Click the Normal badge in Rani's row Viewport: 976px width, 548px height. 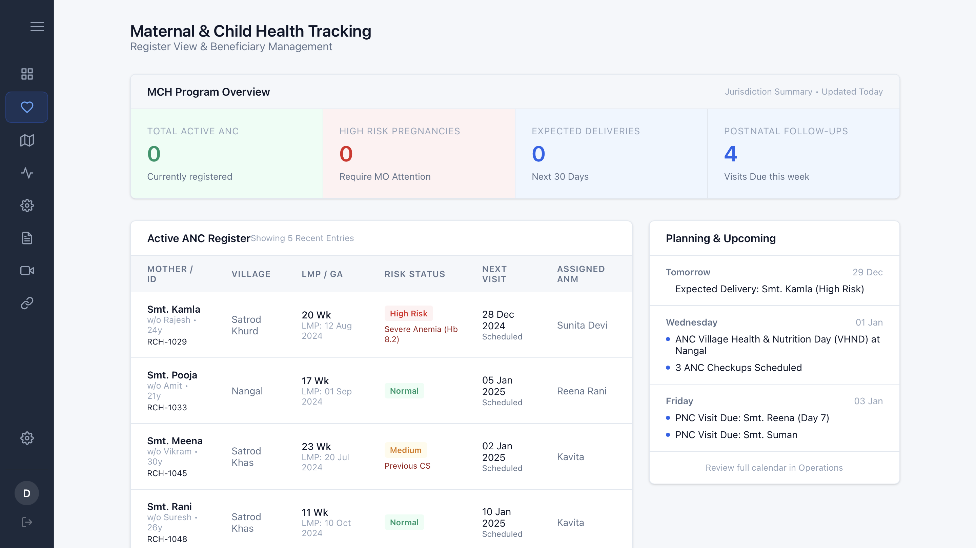(x=404, y=523)
